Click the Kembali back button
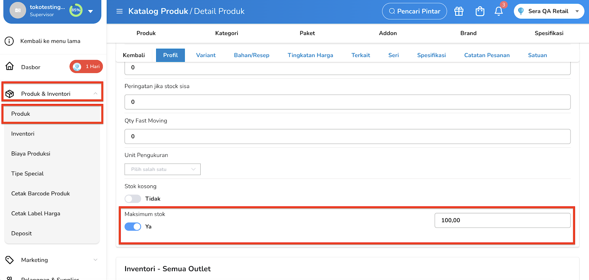This screenshot has width=589, height=280. pyautogui.click(x=134, y=55)
